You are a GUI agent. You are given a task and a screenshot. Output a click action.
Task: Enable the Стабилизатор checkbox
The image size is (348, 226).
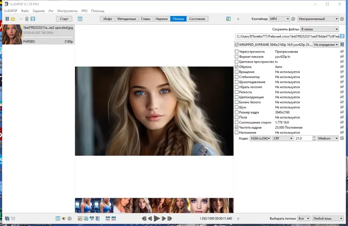[237, 77]
